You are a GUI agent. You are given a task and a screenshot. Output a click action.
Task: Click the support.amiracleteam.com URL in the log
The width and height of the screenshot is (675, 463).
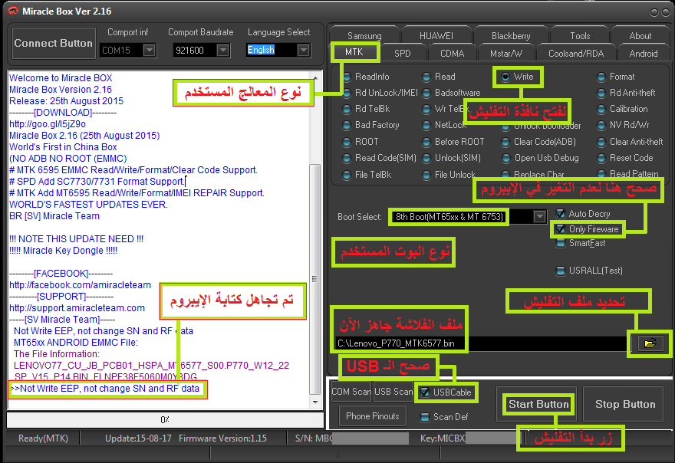tap(77, 308)
